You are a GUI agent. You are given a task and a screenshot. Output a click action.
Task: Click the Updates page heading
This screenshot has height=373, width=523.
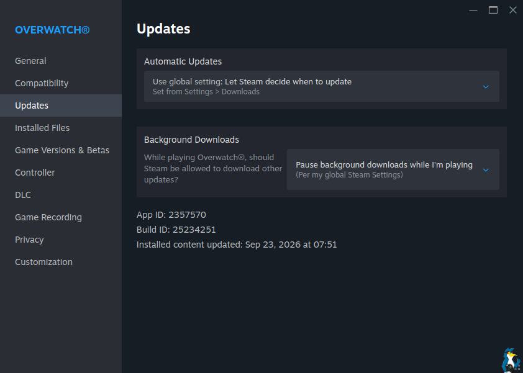[x=163, y=29]
